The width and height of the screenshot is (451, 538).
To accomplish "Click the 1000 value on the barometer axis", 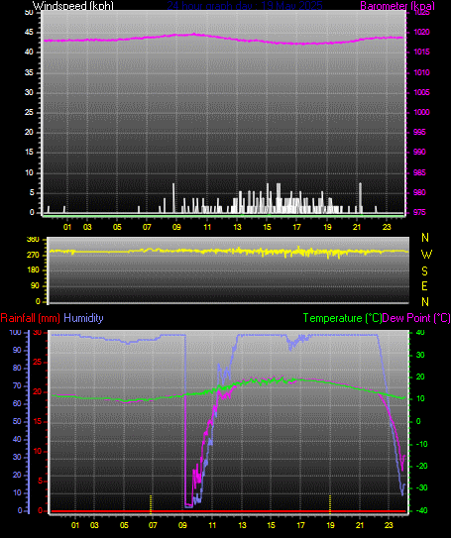I will (422, 112).
